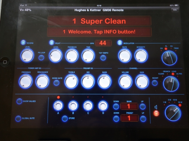Click the 'Hughes & Kettner GM36 Remote' title
This screenshot has height=141, width=189.
tap(99, 10)
